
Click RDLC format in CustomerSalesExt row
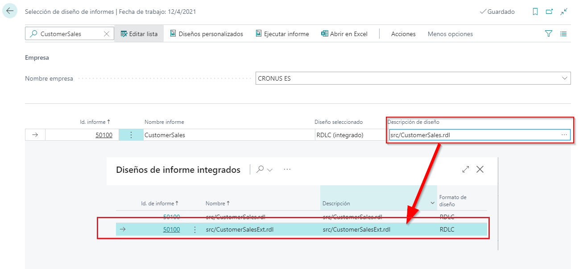click(447, 229)
